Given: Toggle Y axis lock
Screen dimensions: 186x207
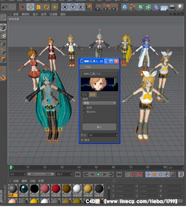Looking at the screenshot, I should coord(73,7).
